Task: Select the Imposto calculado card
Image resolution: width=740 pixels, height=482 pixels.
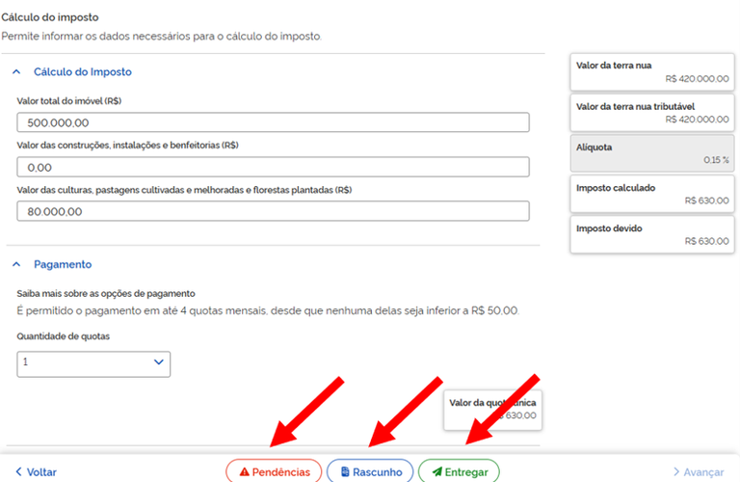Action: [652, 194]
